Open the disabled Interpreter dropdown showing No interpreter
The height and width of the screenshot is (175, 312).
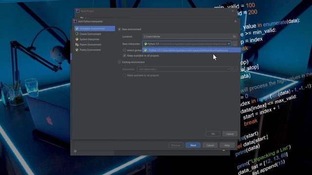click(x=184, y=69)
